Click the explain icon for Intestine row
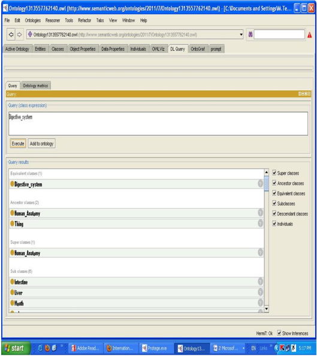The height and width of the screenshot is (356, 317). point(261,282)
